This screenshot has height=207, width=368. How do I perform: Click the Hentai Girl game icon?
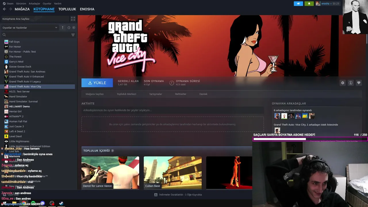point(6,112)
